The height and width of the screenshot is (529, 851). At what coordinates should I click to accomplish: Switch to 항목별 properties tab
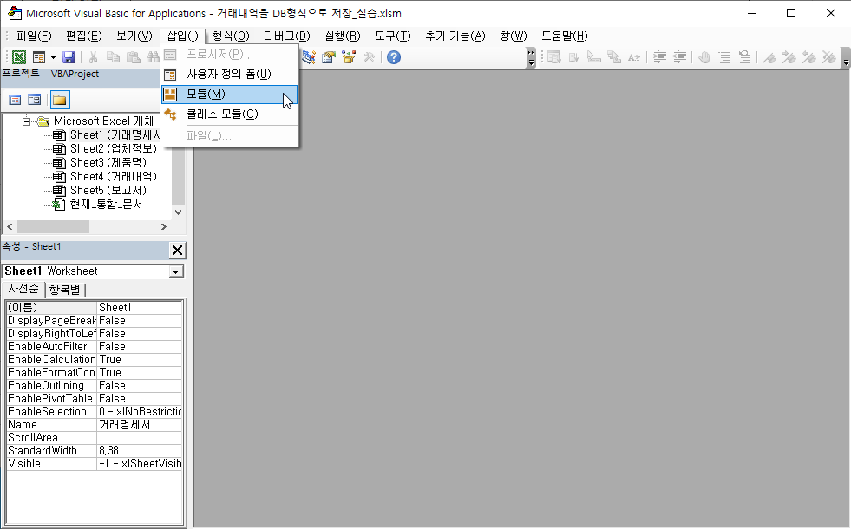coord(64,290)
